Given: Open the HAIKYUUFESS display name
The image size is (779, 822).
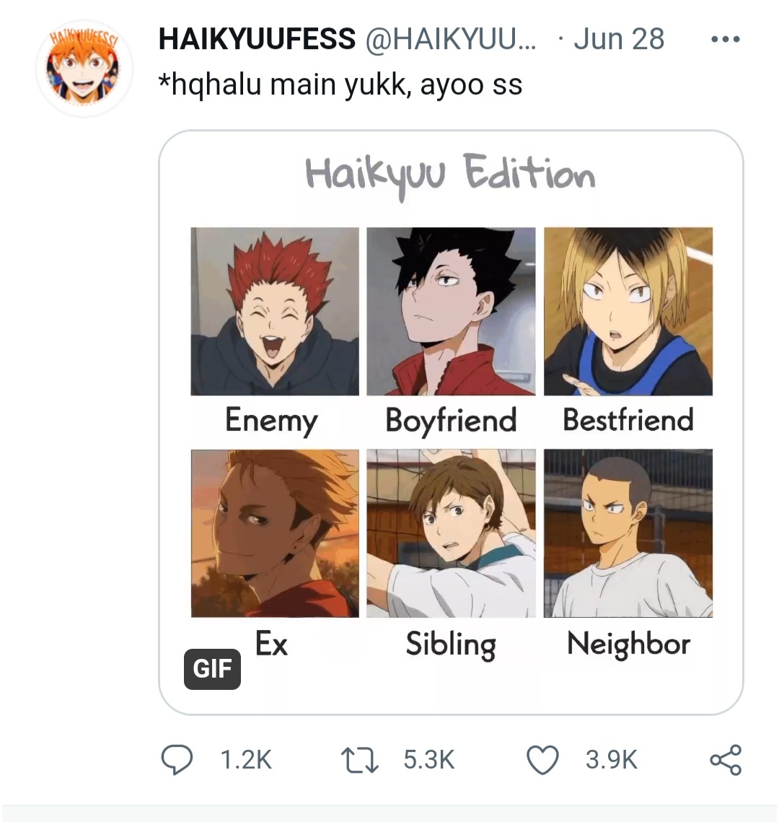Looking at the screenshot, I should tap(257, 39).
